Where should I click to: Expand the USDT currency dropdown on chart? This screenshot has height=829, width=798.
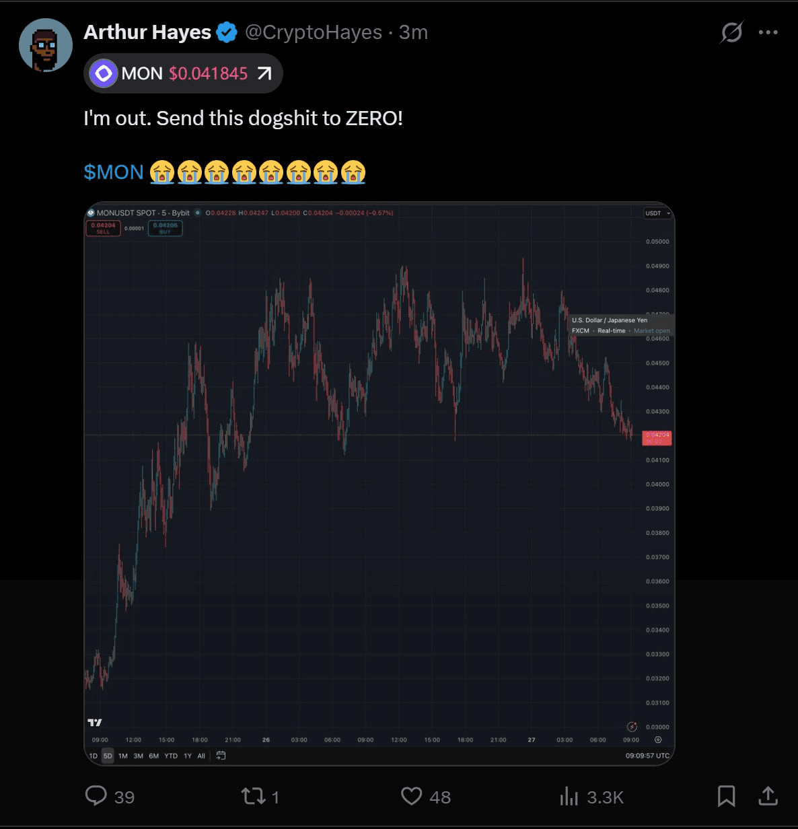click(x=657, y=213)
